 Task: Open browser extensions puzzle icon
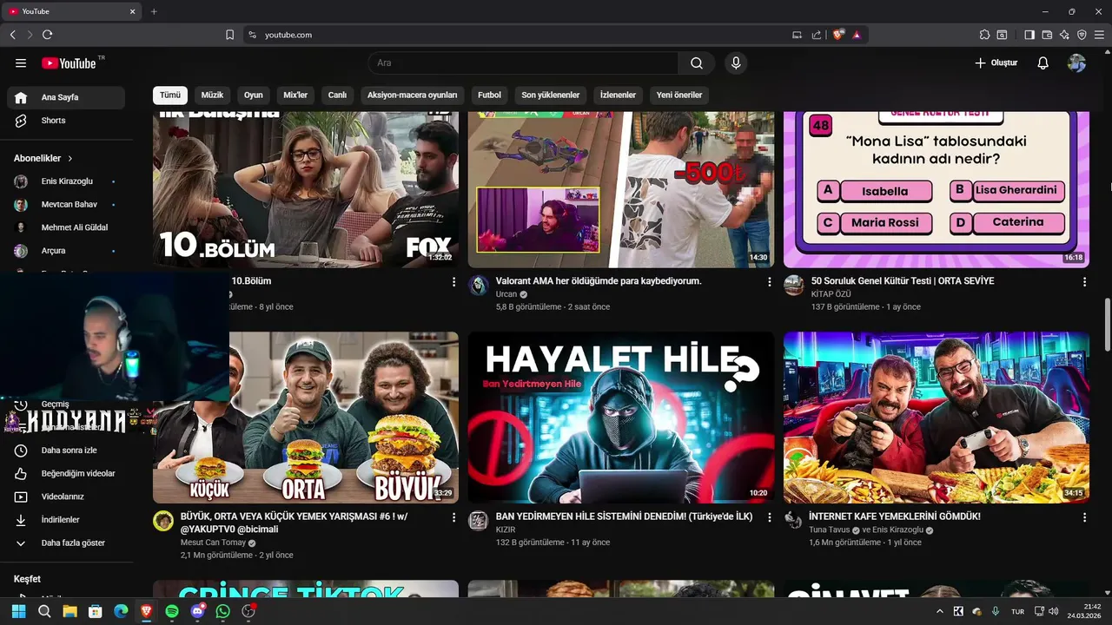pos(984,35)
